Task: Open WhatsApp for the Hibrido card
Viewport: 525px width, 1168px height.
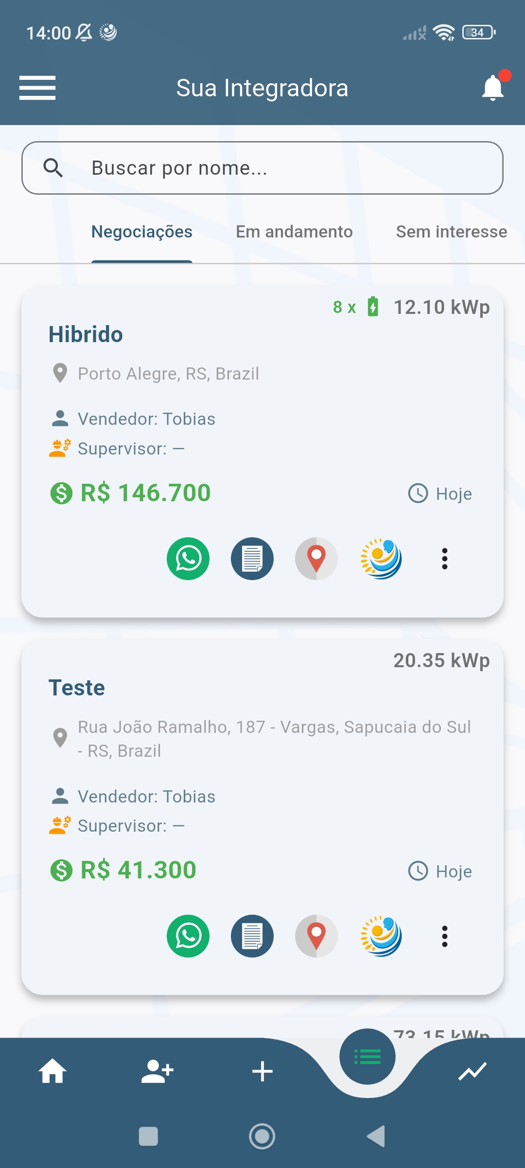Action: click(x=188, y=559)
